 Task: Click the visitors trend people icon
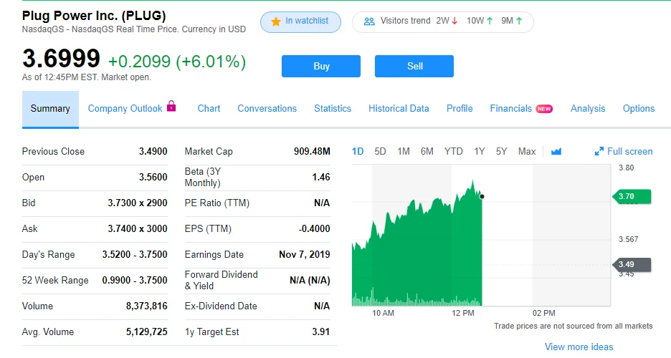(369, 21)
